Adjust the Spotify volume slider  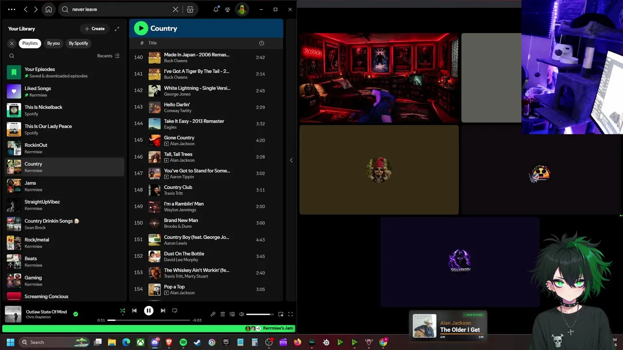(x=260, y=315)
